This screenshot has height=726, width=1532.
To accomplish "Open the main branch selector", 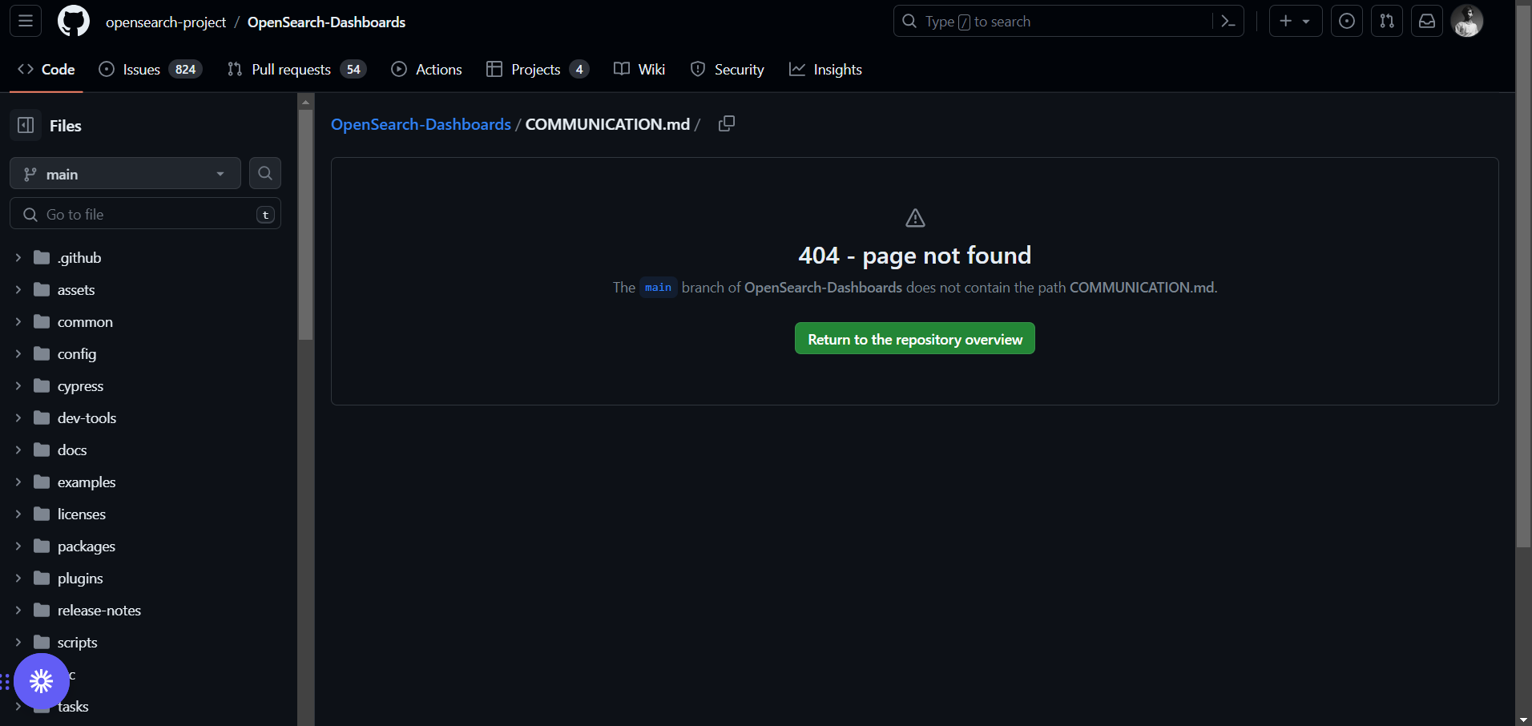I will (124, 173).
